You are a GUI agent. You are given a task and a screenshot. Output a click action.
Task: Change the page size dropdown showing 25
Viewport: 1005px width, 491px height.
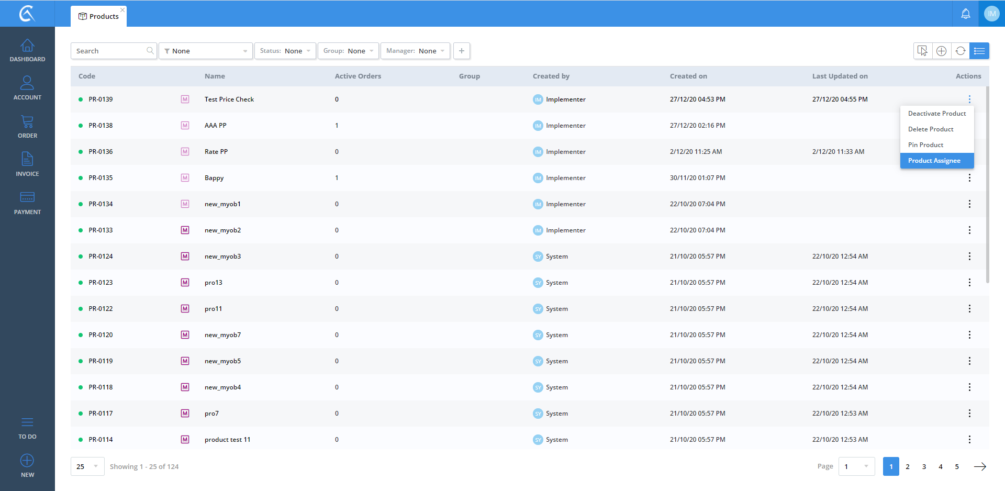87,466
